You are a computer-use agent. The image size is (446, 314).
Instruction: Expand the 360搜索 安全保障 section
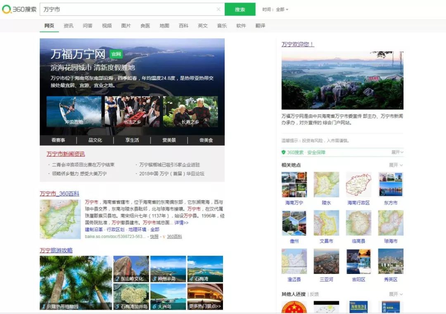click(x=397, y=152)
